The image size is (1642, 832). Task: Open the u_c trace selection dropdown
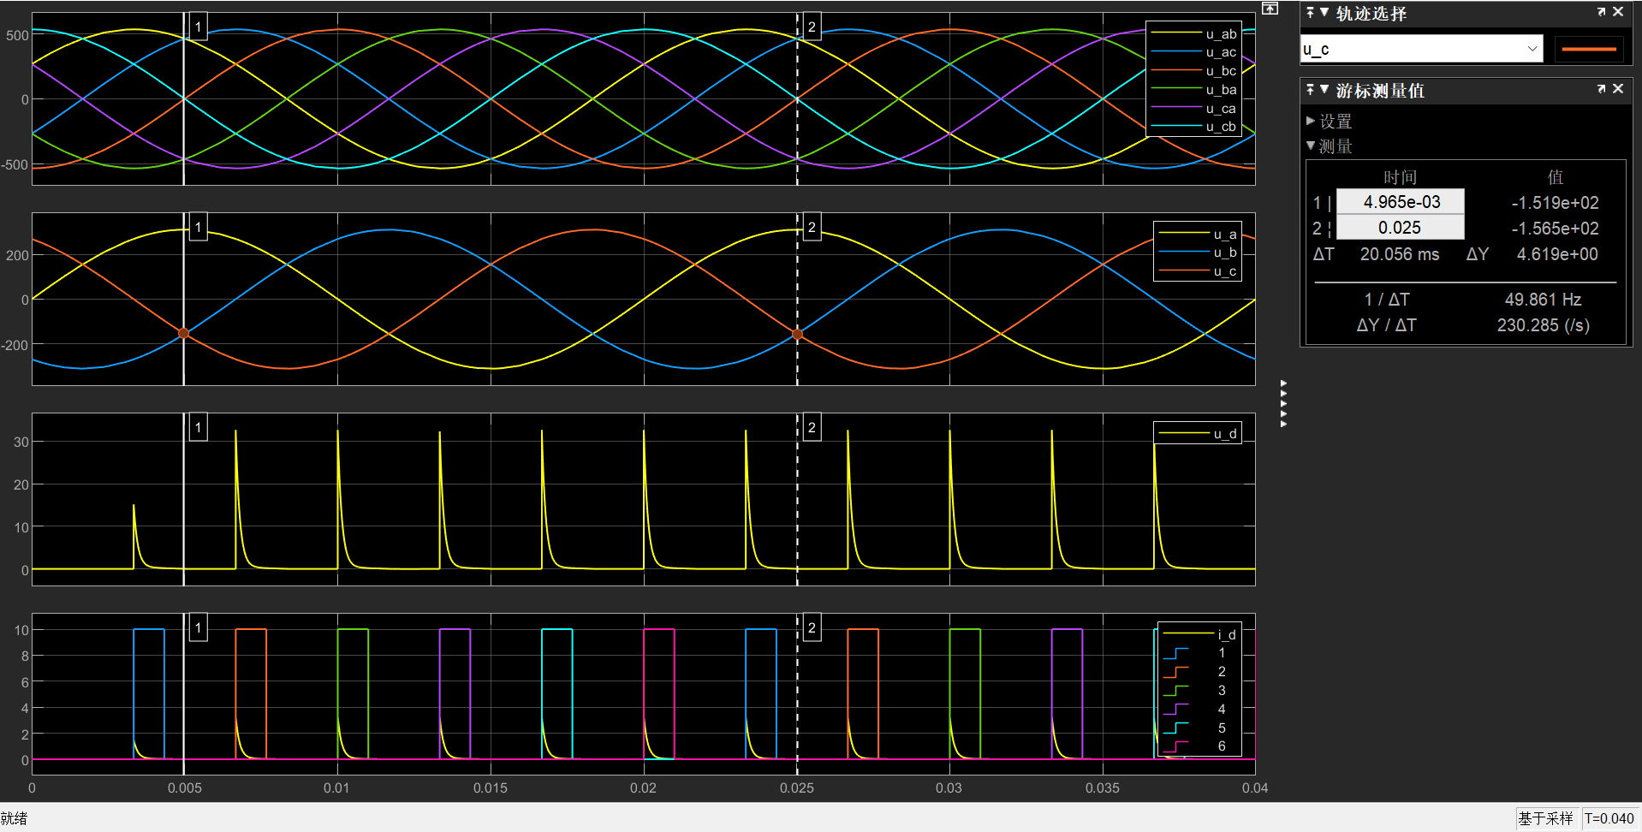click(x=1421, y=49)
